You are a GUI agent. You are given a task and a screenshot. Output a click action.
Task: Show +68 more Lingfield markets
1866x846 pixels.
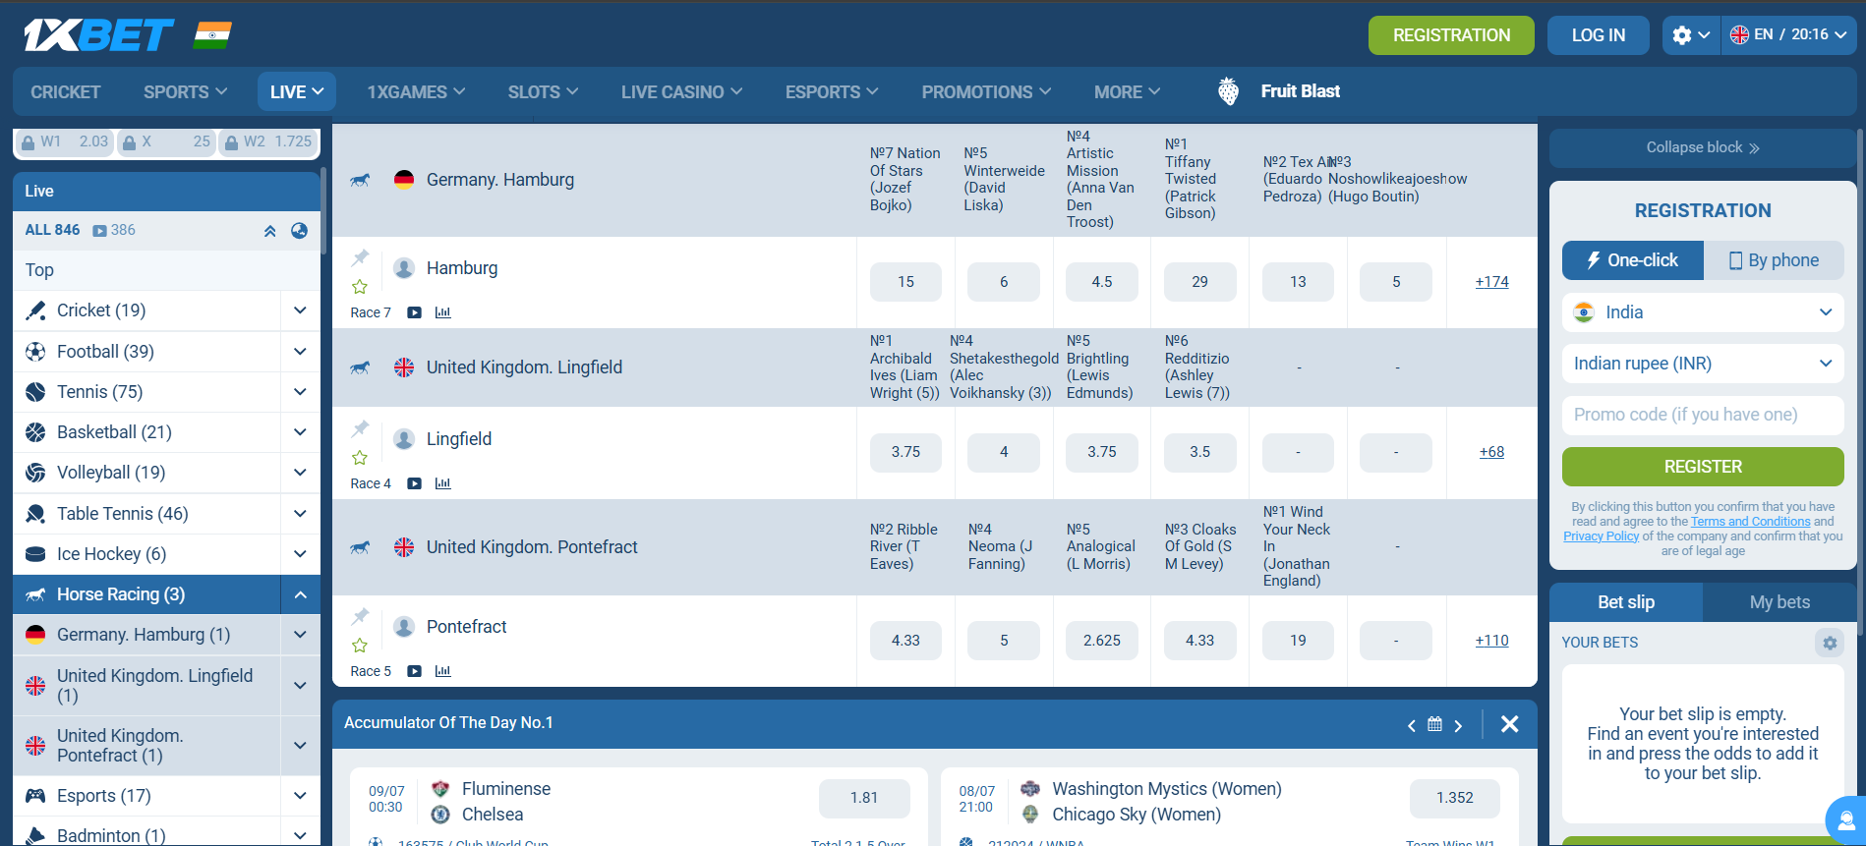1491,452
